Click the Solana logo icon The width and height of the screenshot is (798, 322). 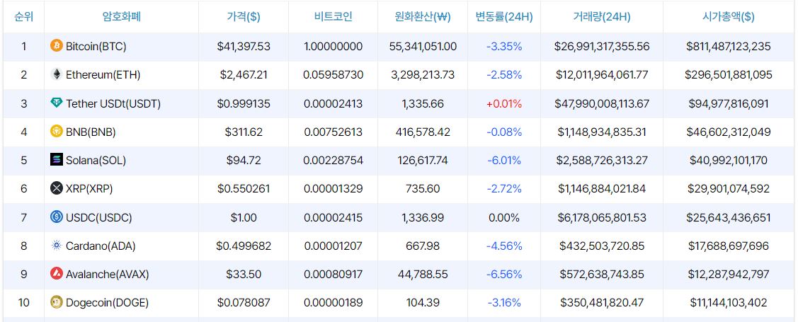[57, 160]
